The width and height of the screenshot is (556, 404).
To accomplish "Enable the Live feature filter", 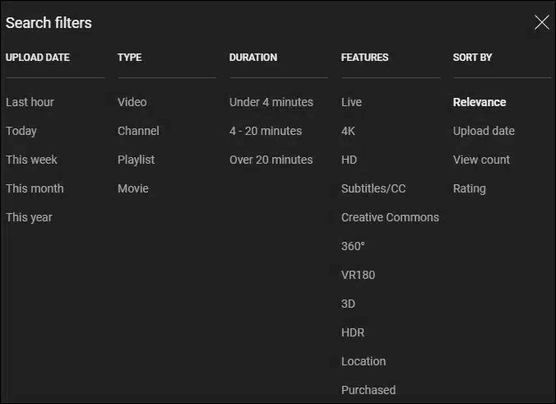I will pyautogui.click(x=351, y=102).
